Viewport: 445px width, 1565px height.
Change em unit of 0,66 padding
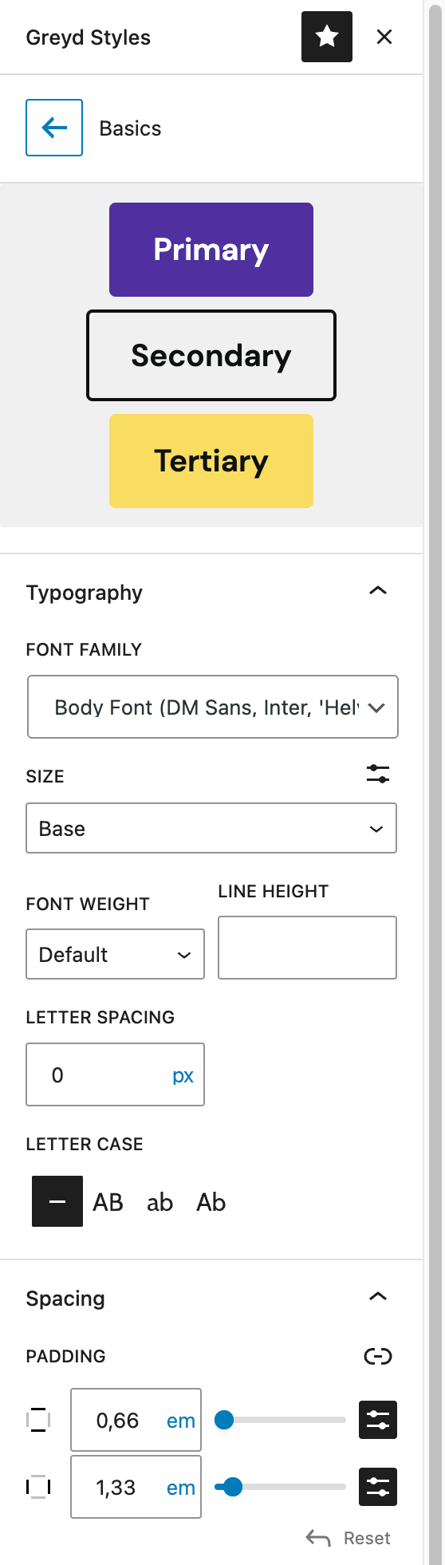point(181,1421)
